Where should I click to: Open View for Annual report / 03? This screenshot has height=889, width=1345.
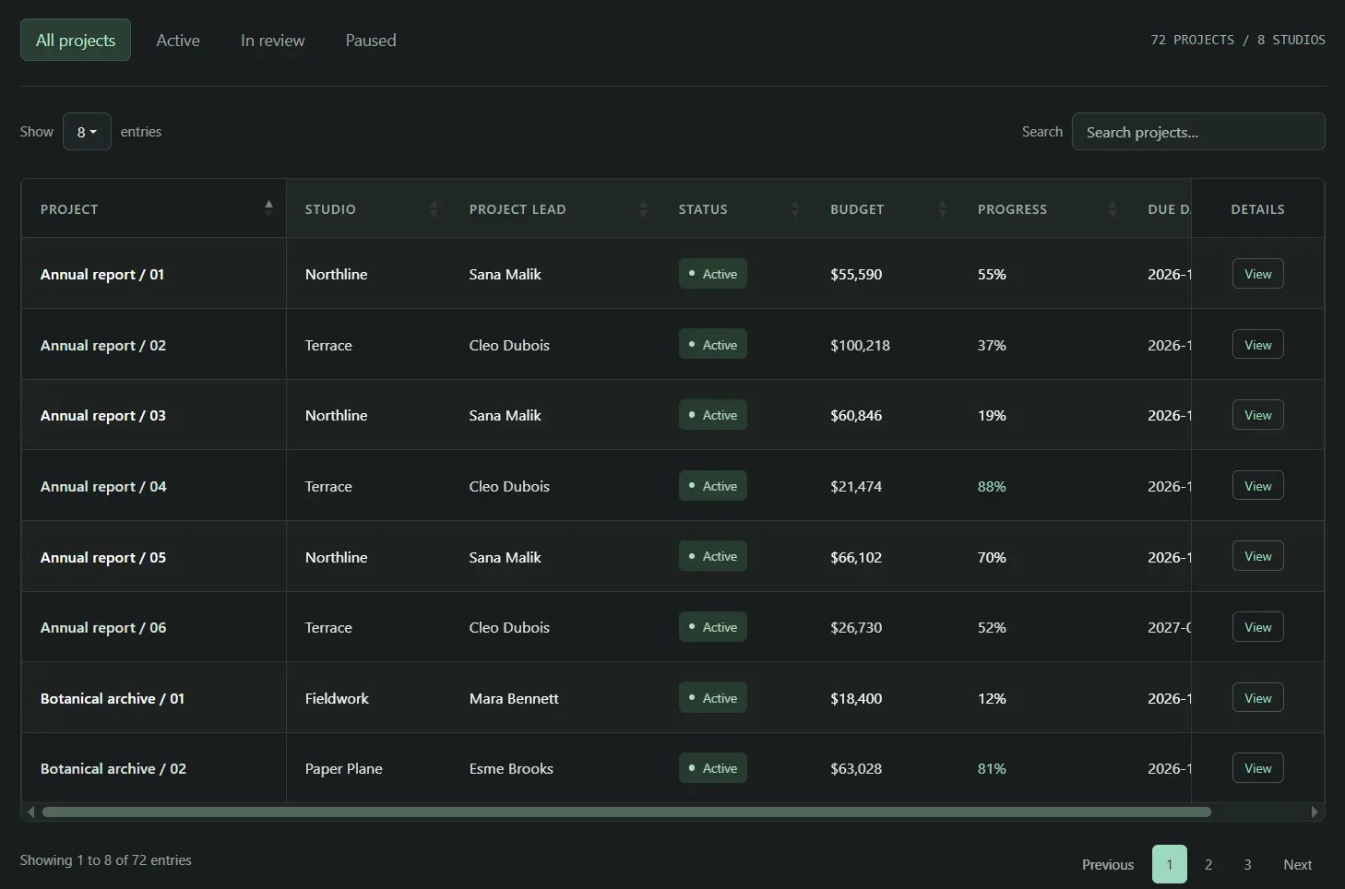[x=1257, y=415]
